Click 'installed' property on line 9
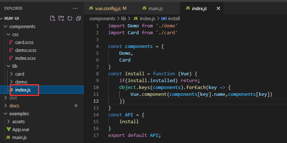 163,81
